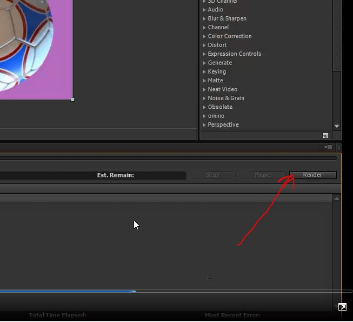
Task: Click the render queue scroll up arrow
Action: pos(337,199)
